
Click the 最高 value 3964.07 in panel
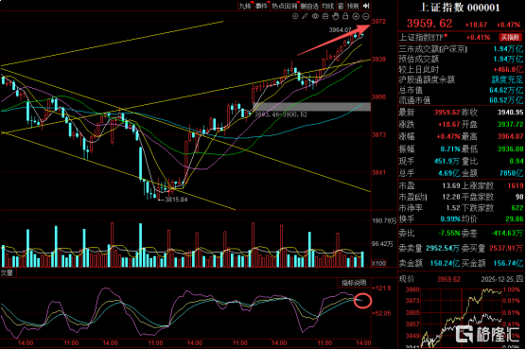(510, 136)
